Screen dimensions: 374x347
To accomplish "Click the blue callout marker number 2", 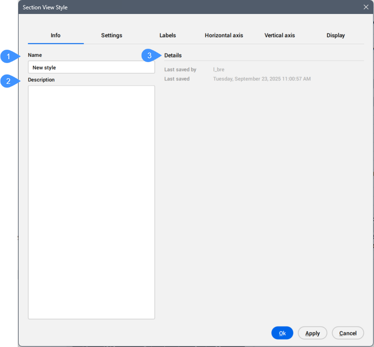I will point(8,82).
